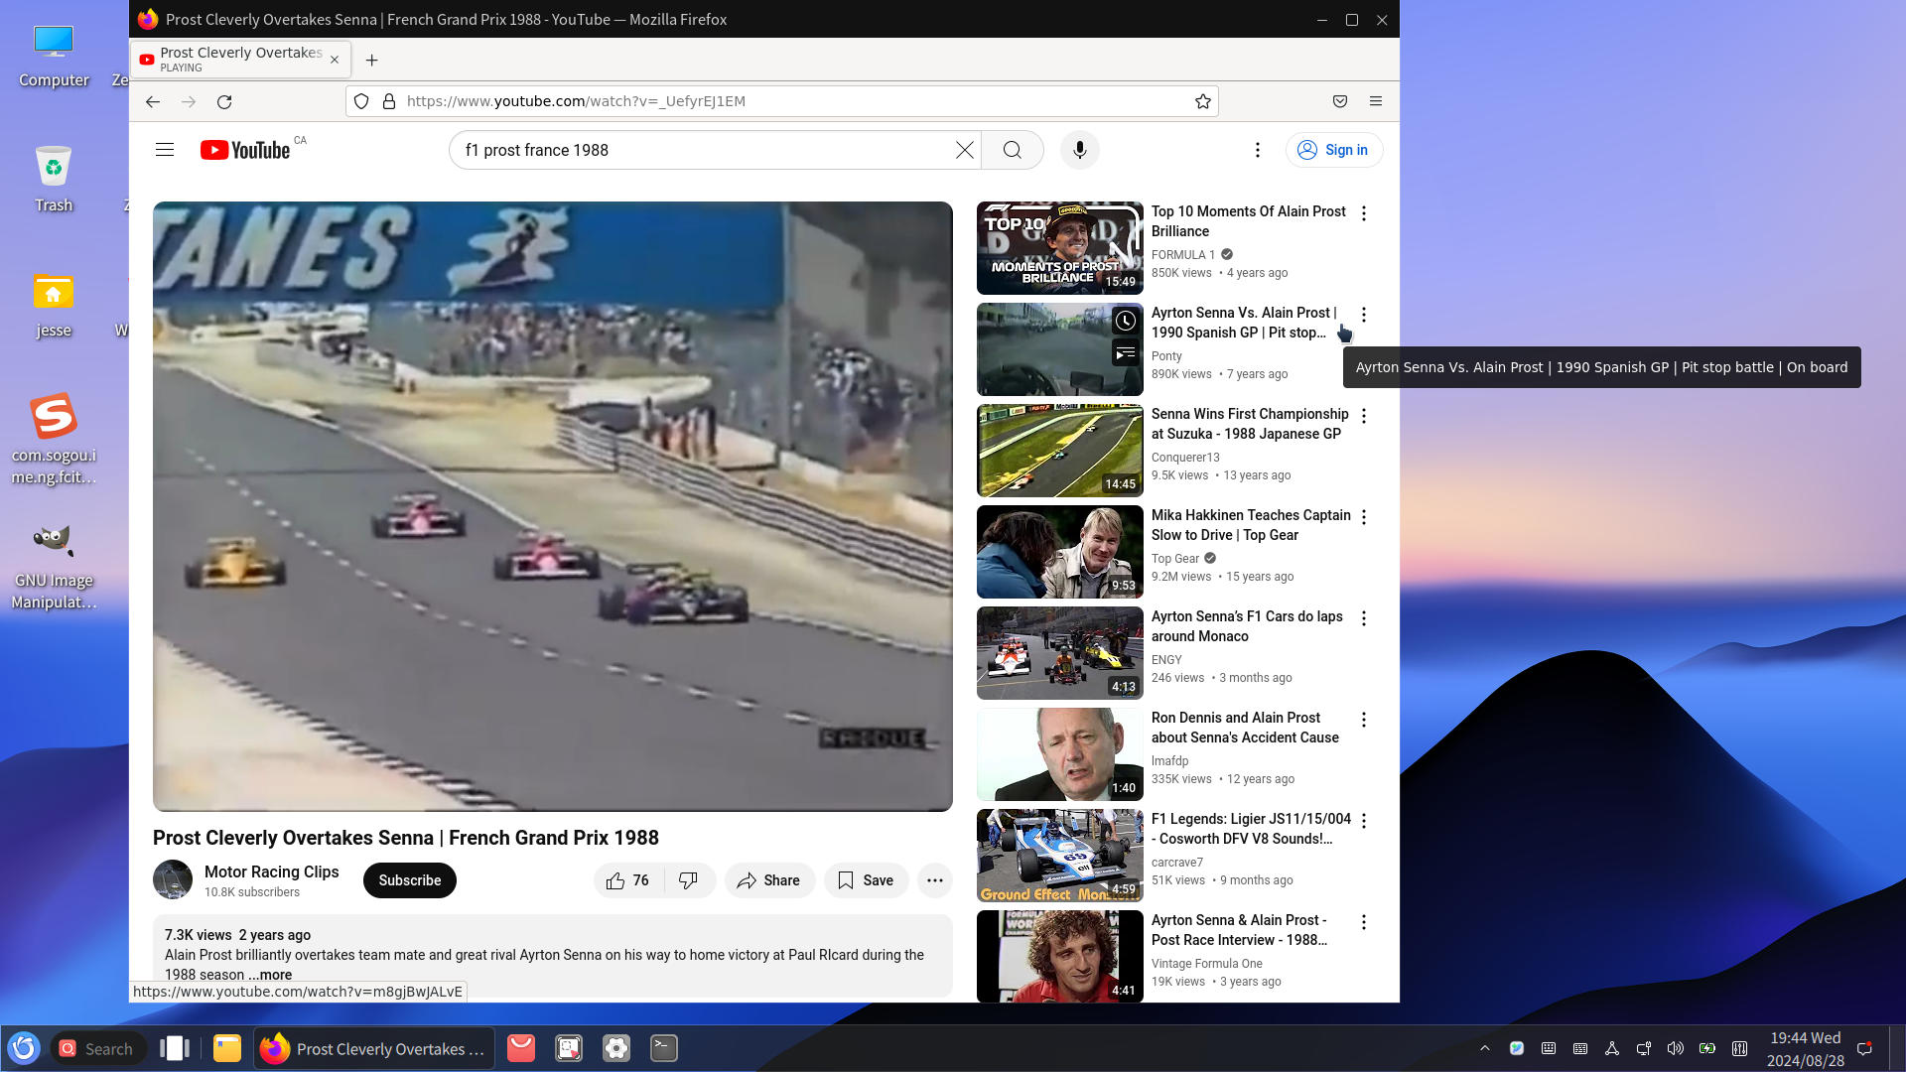
Task: Expand description with ...more
Action: (271, 975)
